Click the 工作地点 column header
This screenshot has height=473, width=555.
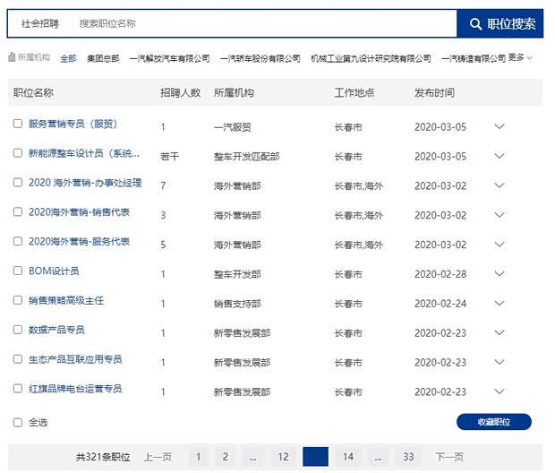click(x=354, y=93)
